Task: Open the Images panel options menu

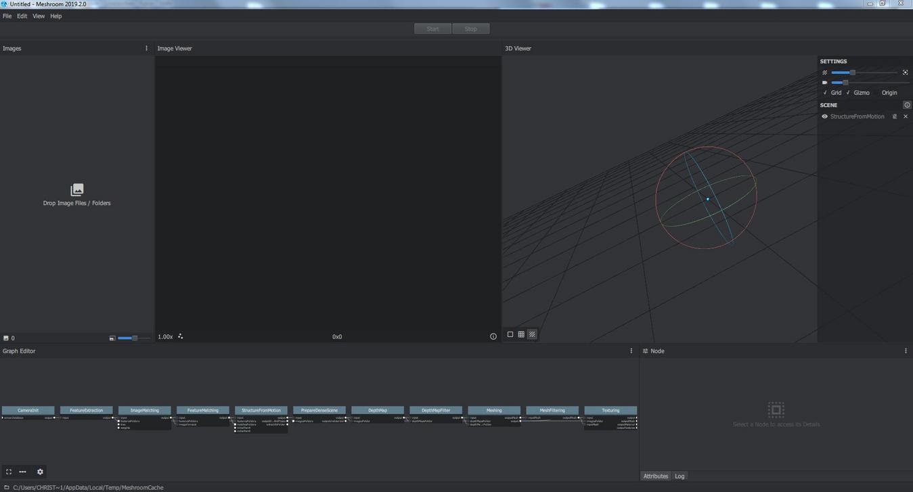Action: [x=146, y=48]
